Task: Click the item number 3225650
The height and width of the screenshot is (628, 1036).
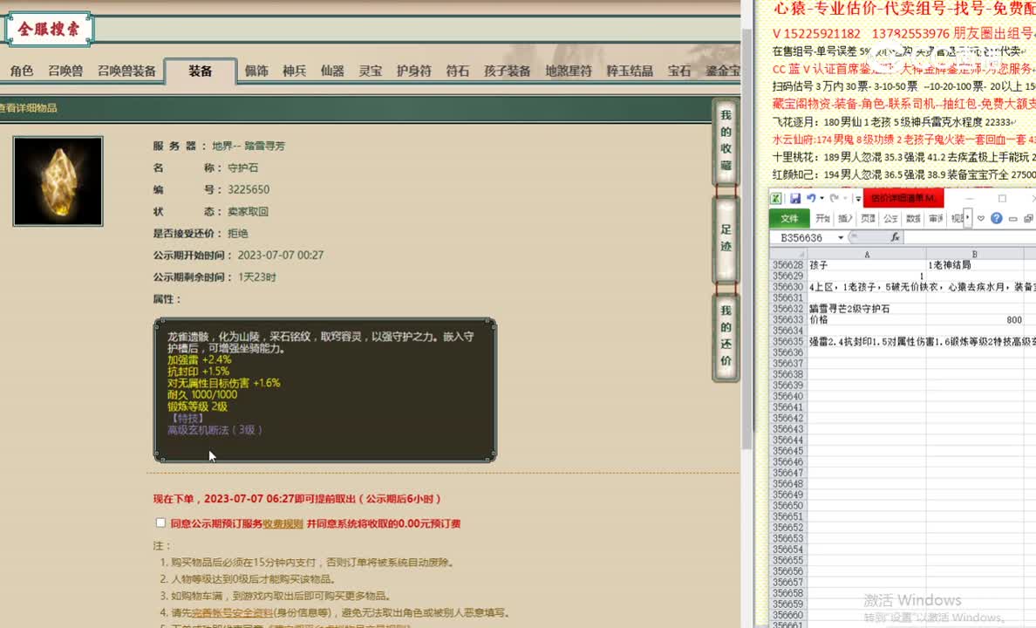Action: (249, 190)
